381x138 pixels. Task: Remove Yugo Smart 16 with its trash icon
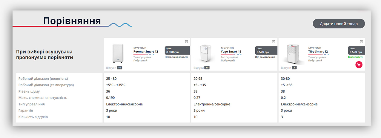click(274, 42)
